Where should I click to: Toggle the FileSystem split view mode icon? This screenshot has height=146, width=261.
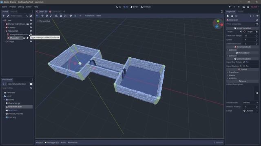click(x=31, y=84)
